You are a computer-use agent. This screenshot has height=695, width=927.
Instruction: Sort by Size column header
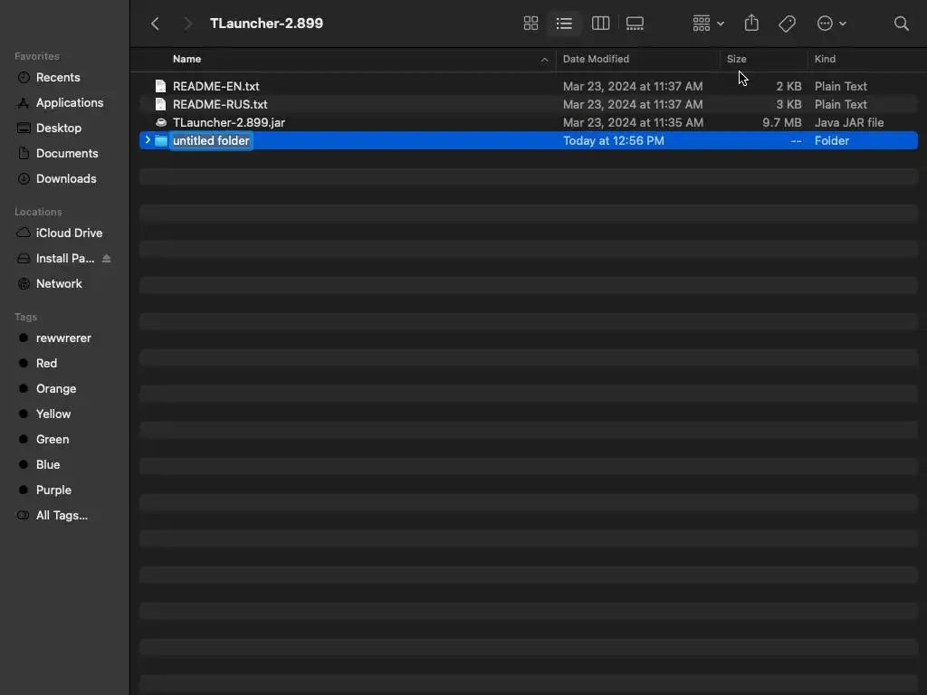click(737, 60)
